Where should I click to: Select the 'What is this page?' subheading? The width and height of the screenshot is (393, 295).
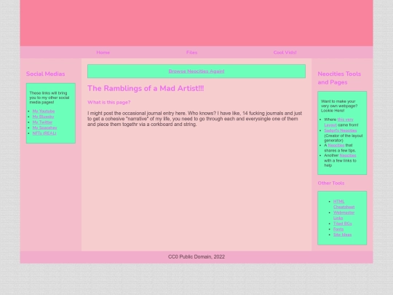point(108,103)
